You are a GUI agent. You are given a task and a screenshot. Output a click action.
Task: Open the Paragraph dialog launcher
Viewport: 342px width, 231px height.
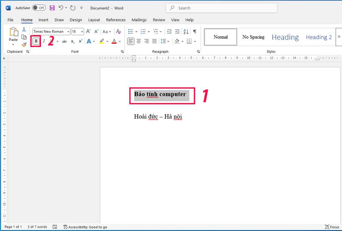(198, 52)
